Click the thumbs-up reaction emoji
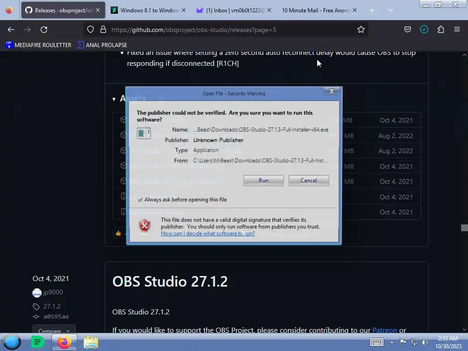This screenshot has width=468, height=351. click(118, 233)
